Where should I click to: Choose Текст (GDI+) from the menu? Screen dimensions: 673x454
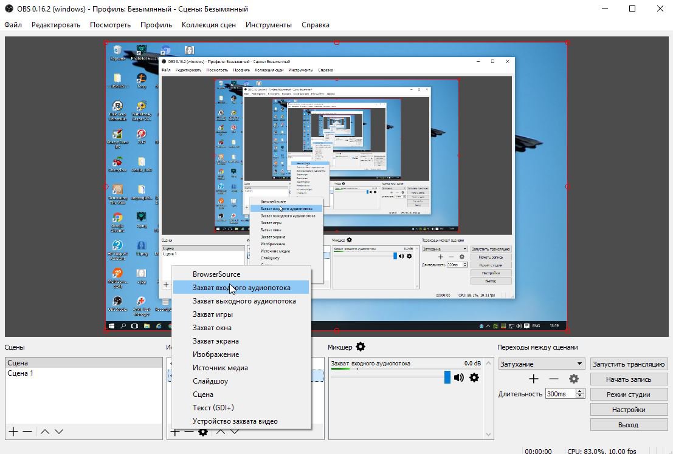241,407
